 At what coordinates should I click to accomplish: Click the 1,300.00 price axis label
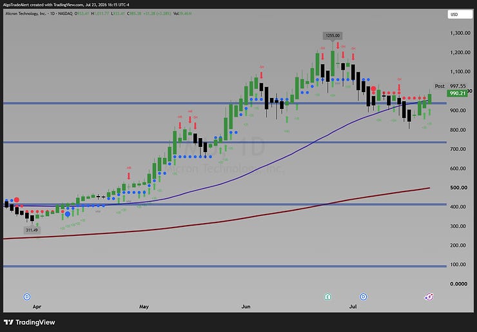(460, 33)
